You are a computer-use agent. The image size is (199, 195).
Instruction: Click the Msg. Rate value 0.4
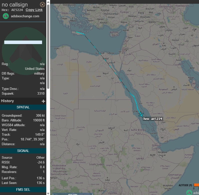tap(42, 167)
